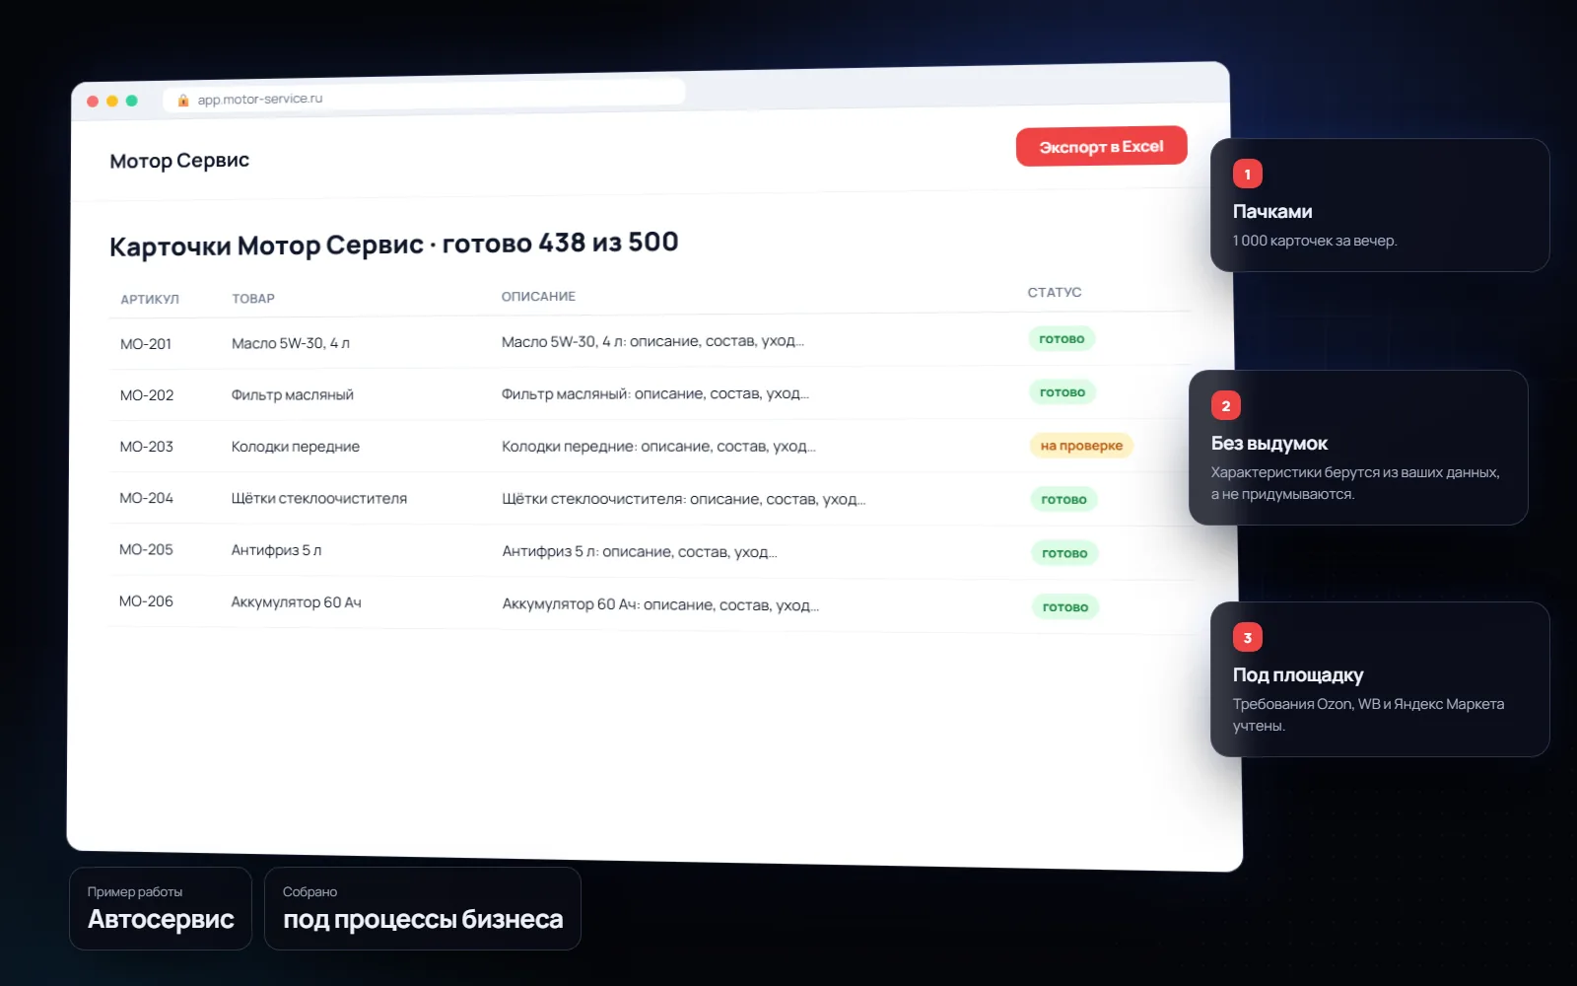The height and width of the screenshot is (986, 1577).
Task: Click готово status badge for МО-201
Action: tap(1062, 339)
